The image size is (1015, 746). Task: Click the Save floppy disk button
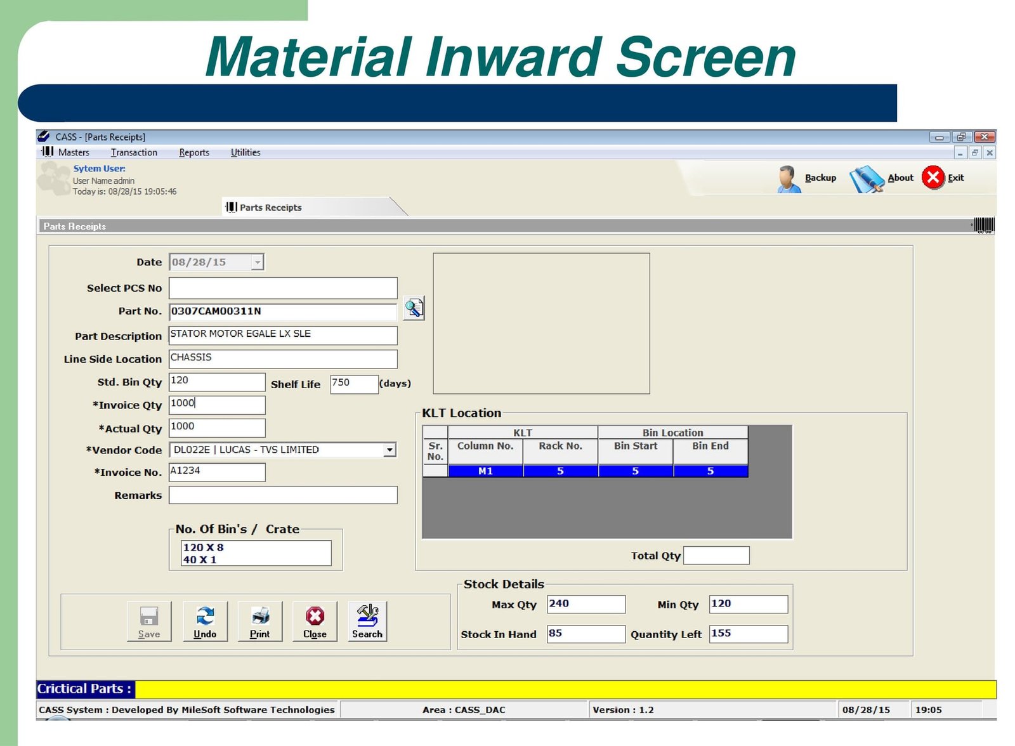(149, 621)
